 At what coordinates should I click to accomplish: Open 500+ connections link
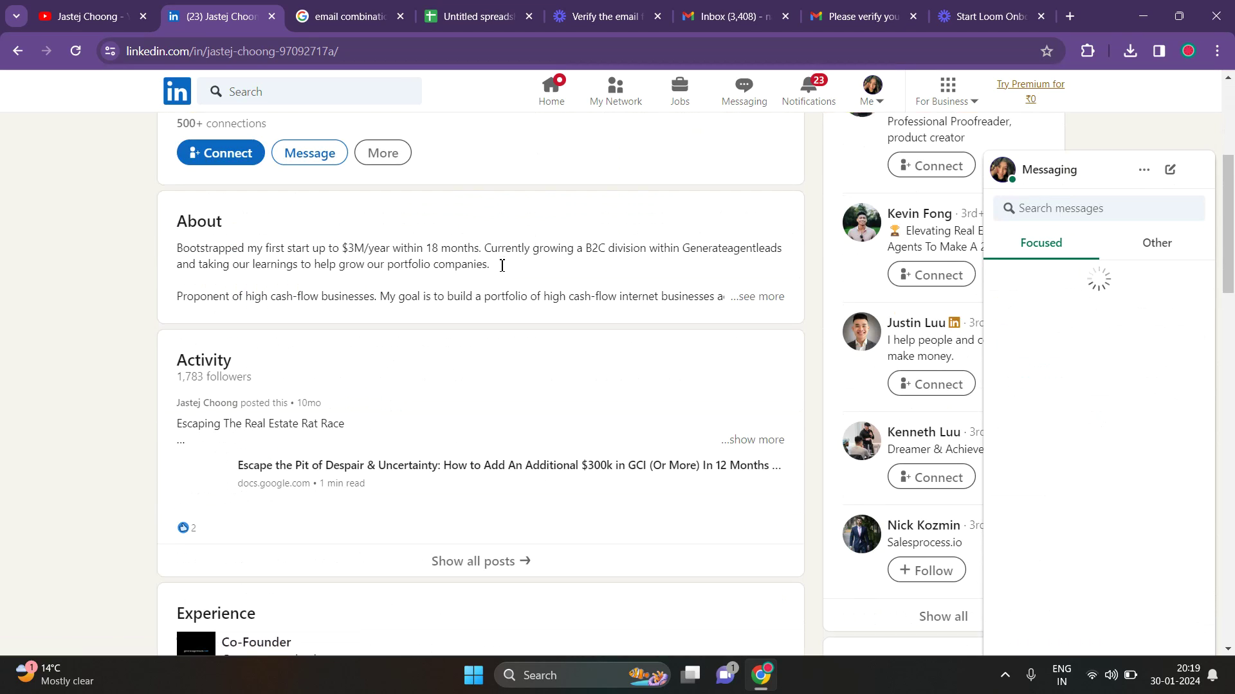click(221, 123)
